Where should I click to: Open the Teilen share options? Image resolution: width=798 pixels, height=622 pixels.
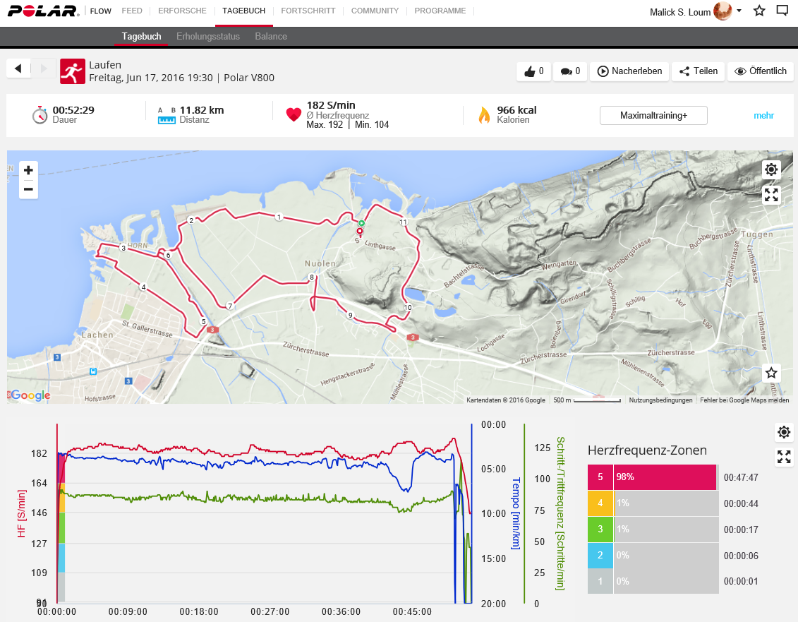(x=699, y=71)
